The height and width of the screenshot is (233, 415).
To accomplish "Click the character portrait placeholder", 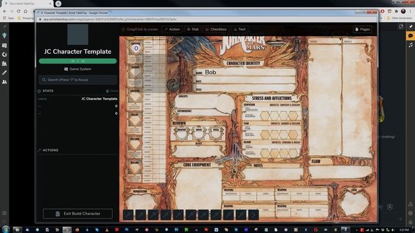I will pos(78,34).
